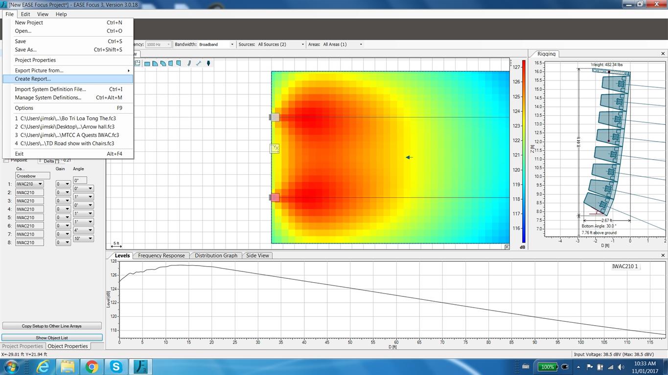Select the marquee selection tool icon
This screenshot has height=375, width=668.
pos(138,63)
